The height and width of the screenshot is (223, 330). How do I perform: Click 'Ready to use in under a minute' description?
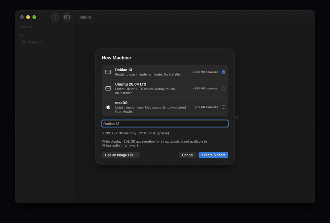coord(148,74)
